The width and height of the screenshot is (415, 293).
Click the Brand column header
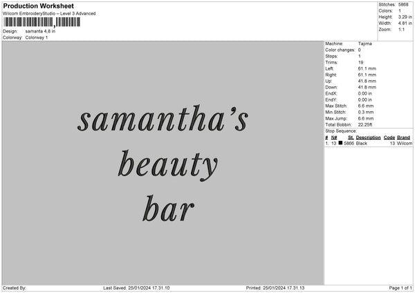pos(403,138)
